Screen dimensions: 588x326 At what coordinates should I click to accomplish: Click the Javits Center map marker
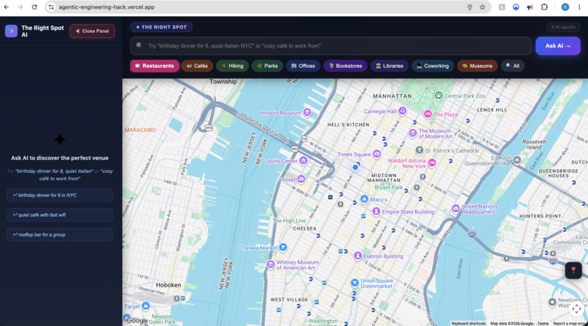[x=303, y=161]
